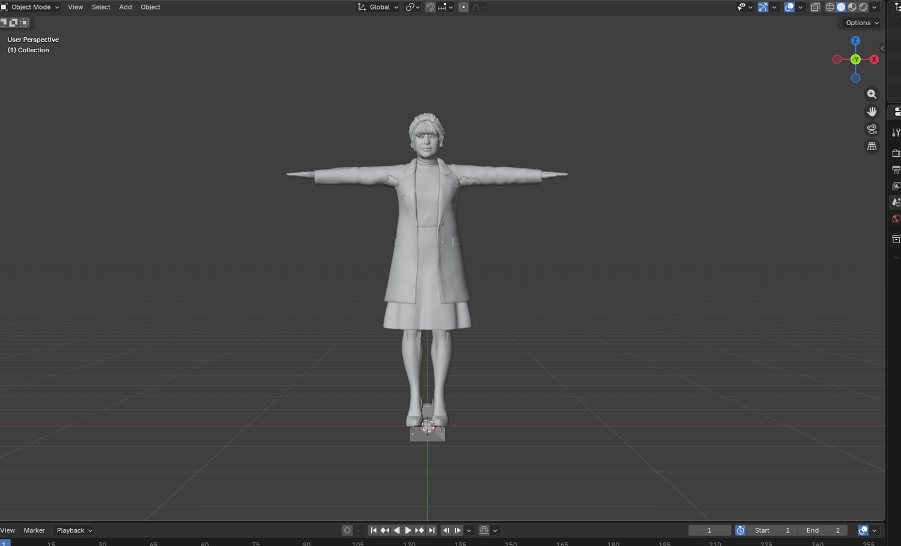This screenshot has height=546, width=901.
Task: Open the Select menu
Action: [101, 7]
